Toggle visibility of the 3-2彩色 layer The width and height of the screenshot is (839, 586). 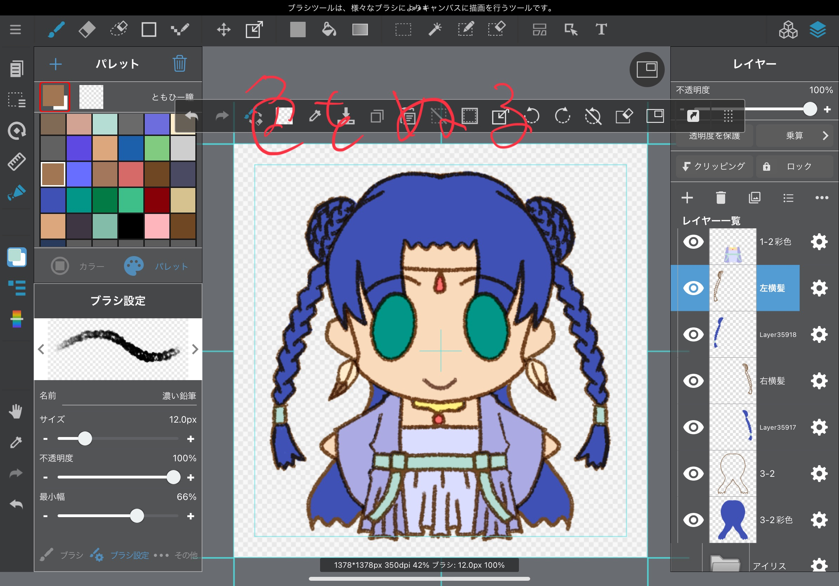tap(693, 520)
